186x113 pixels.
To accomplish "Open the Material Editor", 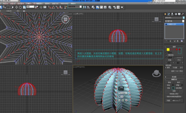I will pos(110,7).
